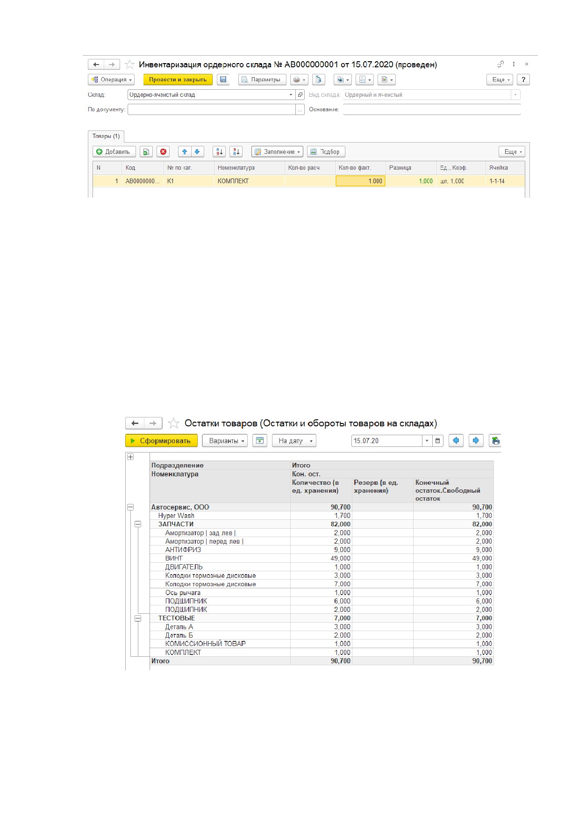Delete the current row with red cross
The height and width of the screenshot is (819, 579).
[163, 151]
